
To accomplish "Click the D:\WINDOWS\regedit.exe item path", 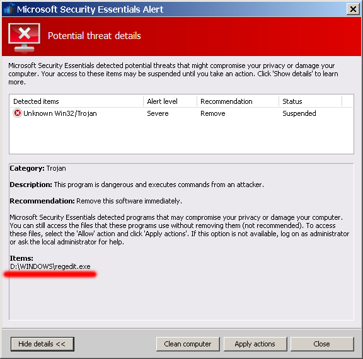I will tap(50, 266).
